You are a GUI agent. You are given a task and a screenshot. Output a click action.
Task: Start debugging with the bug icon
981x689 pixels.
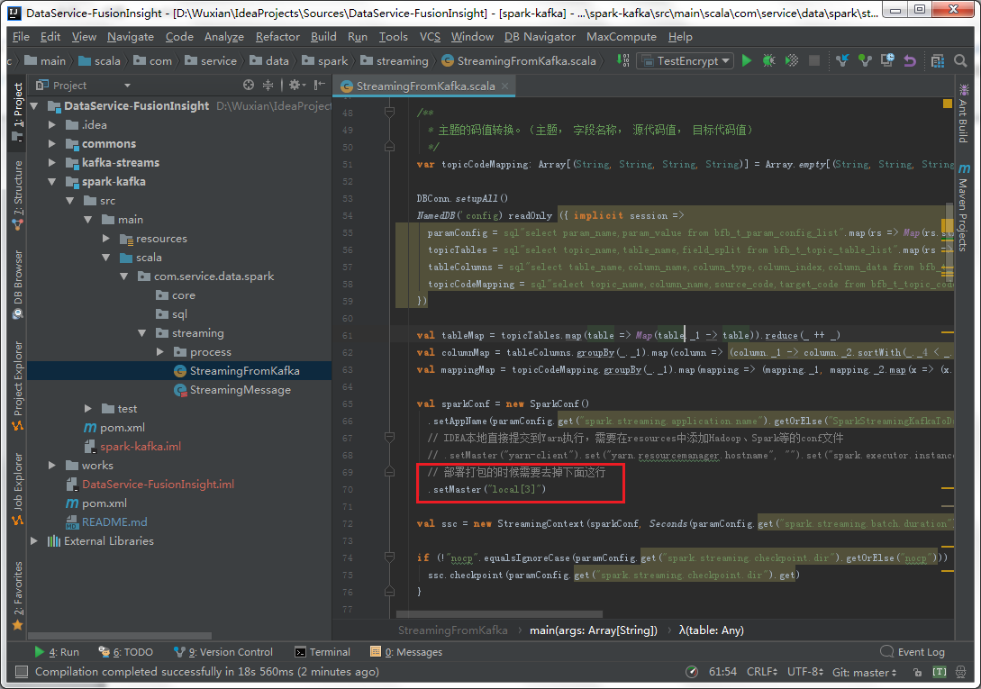pyautogui.click(x=769, y=60)
